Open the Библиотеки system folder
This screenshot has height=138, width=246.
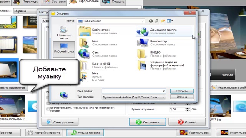coord(98,31)
